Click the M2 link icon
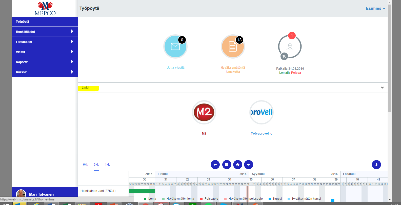 (204, 112)
